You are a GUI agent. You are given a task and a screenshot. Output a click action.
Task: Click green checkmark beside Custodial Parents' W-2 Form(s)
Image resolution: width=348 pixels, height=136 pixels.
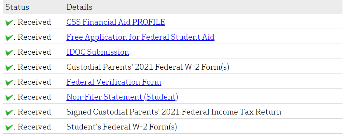[9, 67]
